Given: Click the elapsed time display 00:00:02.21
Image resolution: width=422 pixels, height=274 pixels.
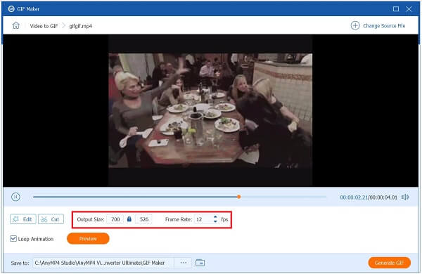Looking at the screenshot, I should point(354,197).
